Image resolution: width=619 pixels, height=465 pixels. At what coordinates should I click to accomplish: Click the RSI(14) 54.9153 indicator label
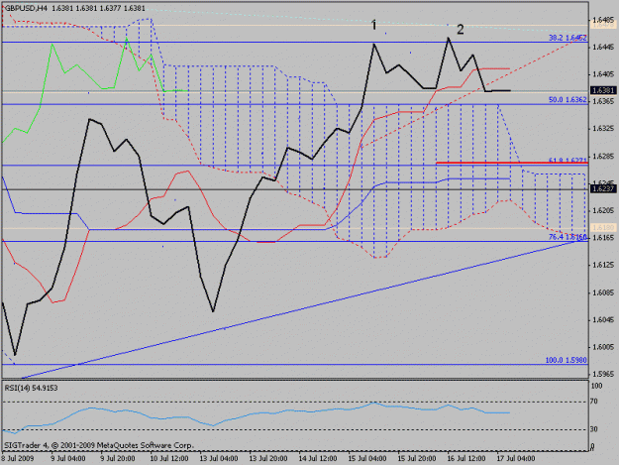[x=31, y=388]
